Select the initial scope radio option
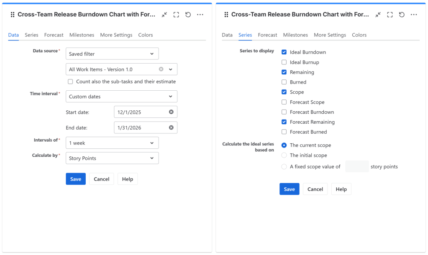Viewport: 428px width, 255px height. click(284, 155)
